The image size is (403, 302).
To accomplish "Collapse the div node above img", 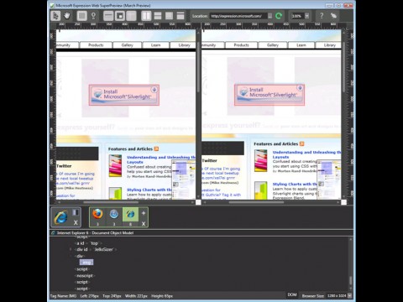I will tap(71, 256).
